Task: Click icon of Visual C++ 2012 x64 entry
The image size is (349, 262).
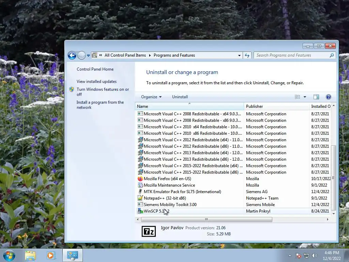Action: 140,140
